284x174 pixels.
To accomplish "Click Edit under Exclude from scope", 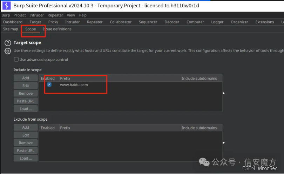I will (x=26, y=135).
